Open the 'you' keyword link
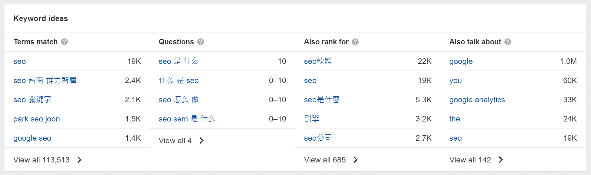Screen dimensions: 591x175 [456, 80]
